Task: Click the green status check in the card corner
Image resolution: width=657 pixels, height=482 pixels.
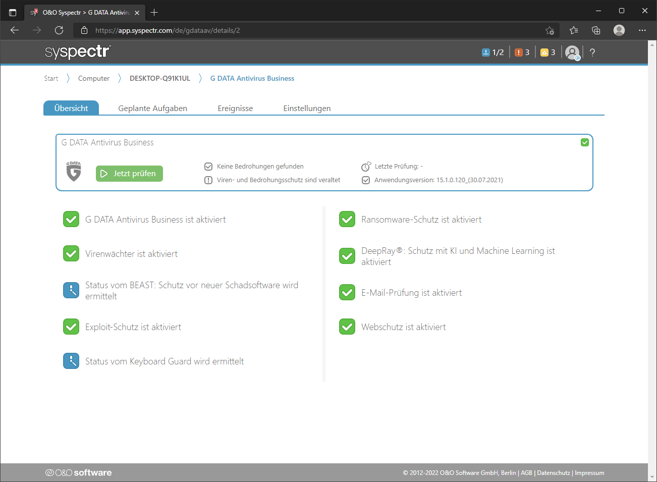Action: pos(585,142)
